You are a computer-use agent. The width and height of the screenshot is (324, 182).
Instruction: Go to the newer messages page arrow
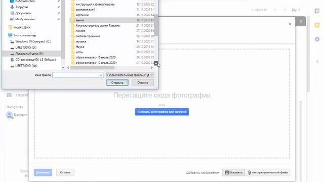(x=275, y=10)
